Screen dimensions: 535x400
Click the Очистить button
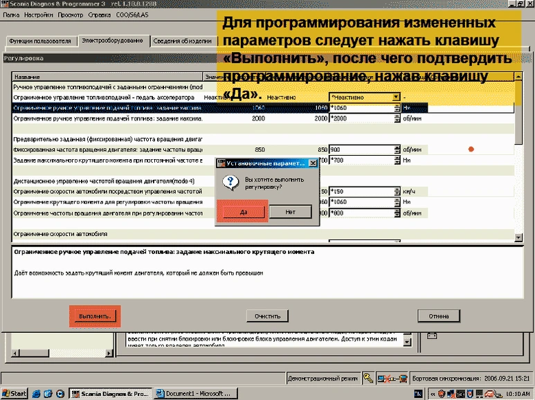(x=266, y=316)
